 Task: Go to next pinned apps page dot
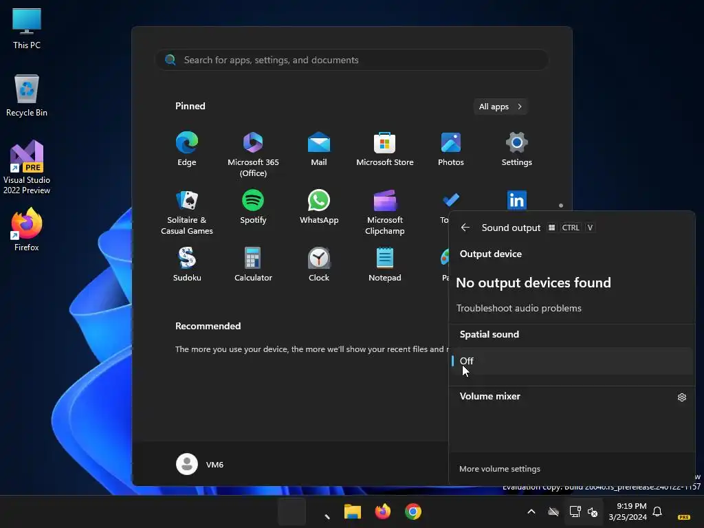pos(561,206)
